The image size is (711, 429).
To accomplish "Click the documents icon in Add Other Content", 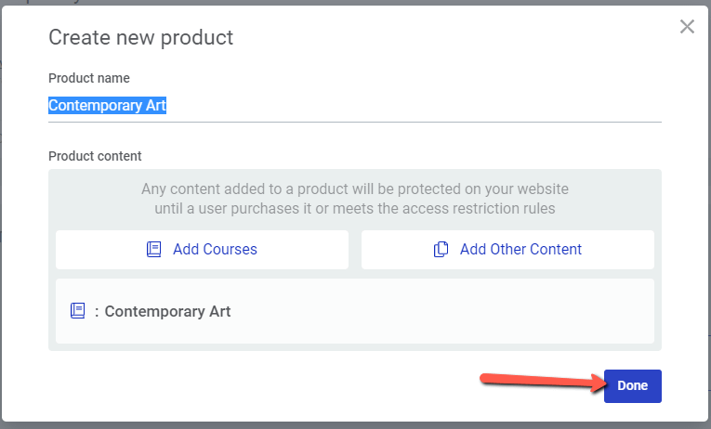I will [441, 250].
